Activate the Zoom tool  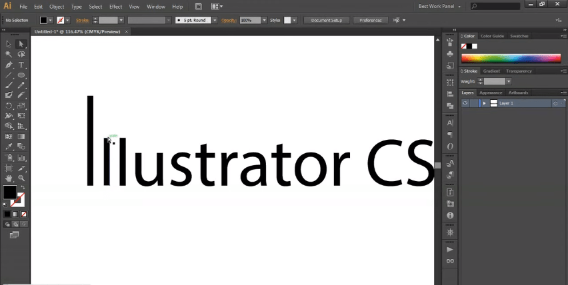(21, 178)
